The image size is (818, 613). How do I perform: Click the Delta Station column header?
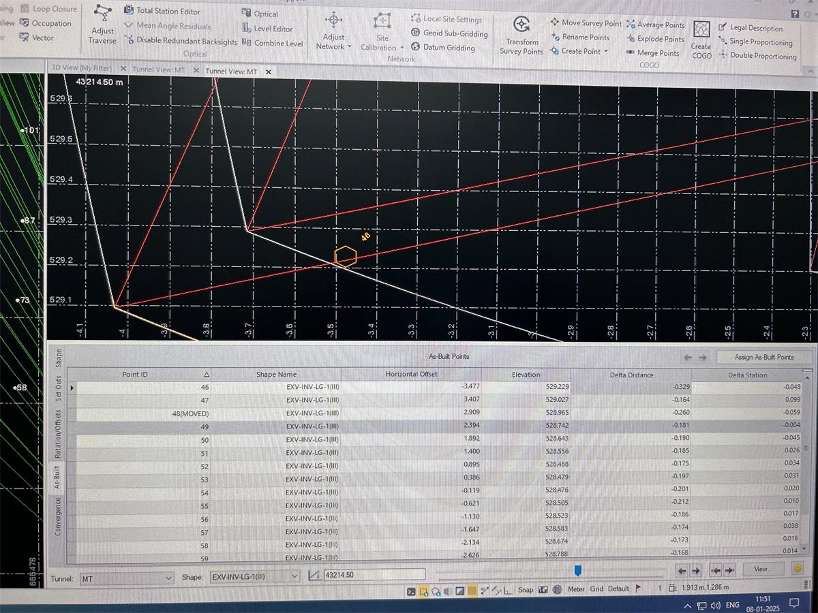click(x=747, y=375)
